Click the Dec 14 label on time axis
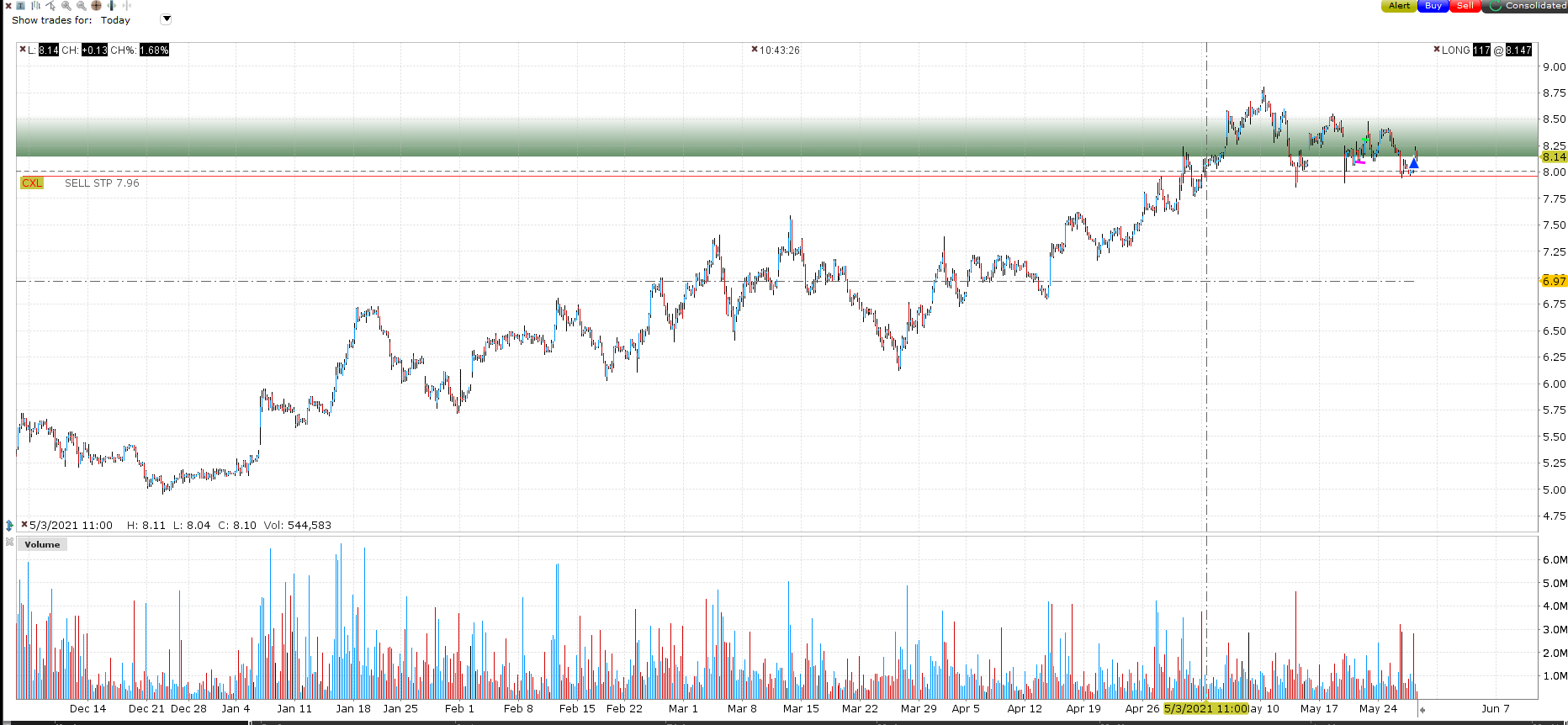 coord(87,708)
